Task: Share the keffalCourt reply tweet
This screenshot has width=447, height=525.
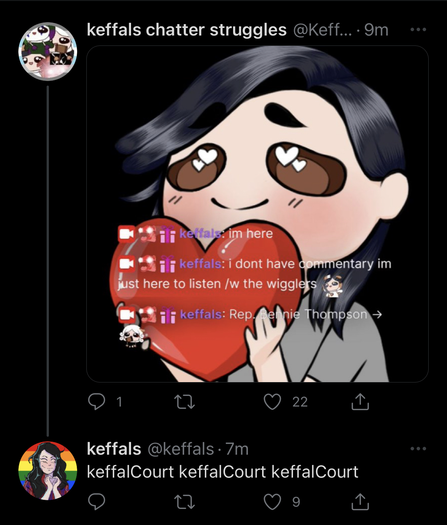Action: pos(360,501)
